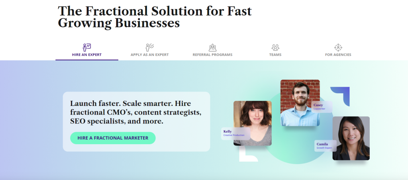Image resolution: width=408 pixels, height=180 pixels.
Task: Click Kelly's profile photo
Action: [x=252, y=123]
